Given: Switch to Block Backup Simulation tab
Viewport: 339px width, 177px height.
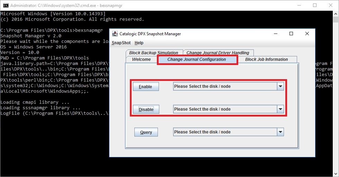Looking at the screenshot, I should point(153,53).
